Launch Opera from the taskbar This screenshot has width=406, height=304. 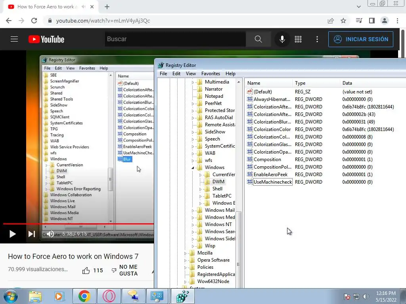[109, 296]
